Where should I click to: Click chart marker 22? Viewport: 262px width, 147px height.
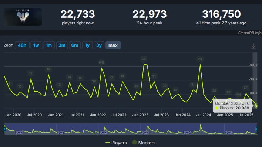pos(165,86)
